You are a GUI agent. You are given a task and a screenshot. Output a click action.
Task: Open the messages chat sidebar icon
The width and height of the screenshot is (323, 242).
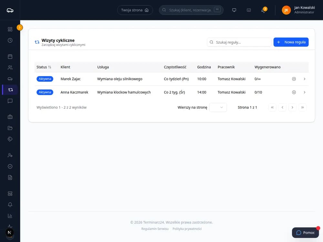coord(10,101)
